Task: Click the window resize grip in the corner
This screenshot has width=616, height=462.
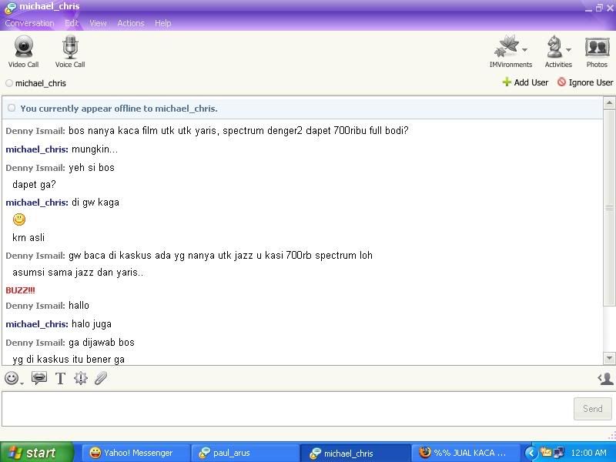Action: click(611, 434)
